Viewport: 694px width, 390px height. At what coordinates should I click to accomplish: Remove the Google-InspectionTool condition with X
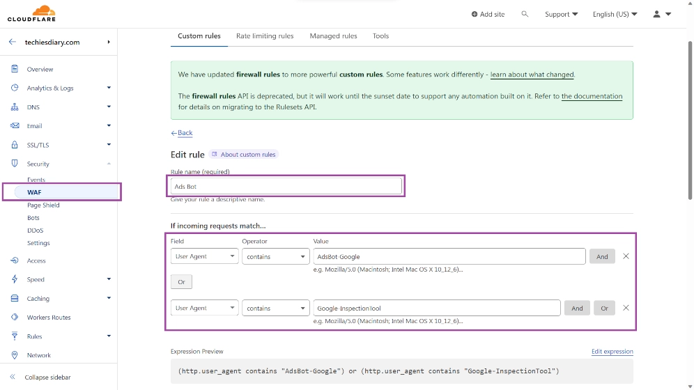pyautogui.click(x=626, y=308)
